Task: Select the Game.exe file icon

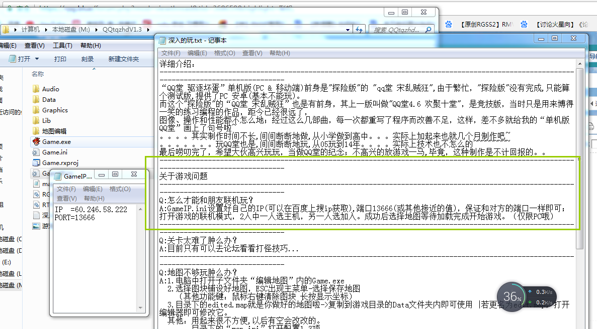Action: click(36, 141)
